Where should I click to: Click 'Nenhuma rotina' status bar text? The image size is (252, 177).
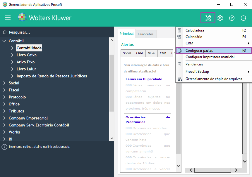(x=40, y=147)
